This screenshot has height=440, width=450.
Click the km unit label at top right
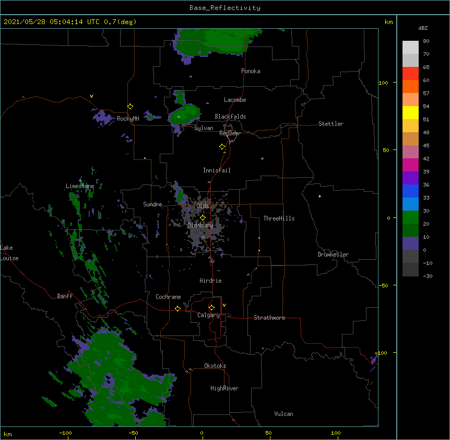pos(389,22)
